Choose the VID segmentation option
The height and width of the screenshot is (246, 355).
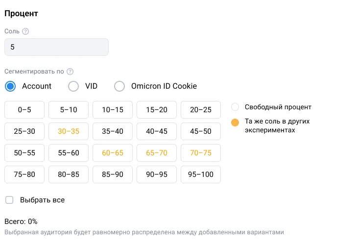73,86
